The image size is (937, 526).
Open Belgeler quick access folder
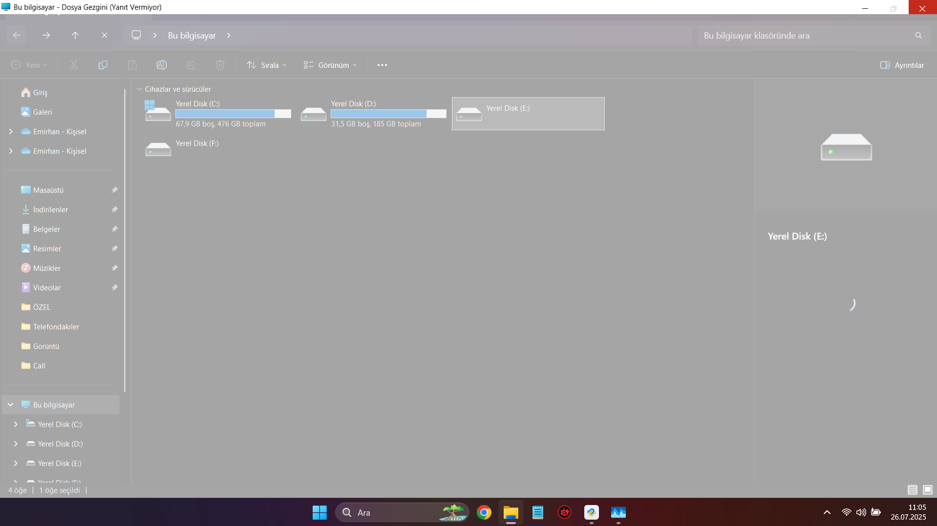point(61,229)
